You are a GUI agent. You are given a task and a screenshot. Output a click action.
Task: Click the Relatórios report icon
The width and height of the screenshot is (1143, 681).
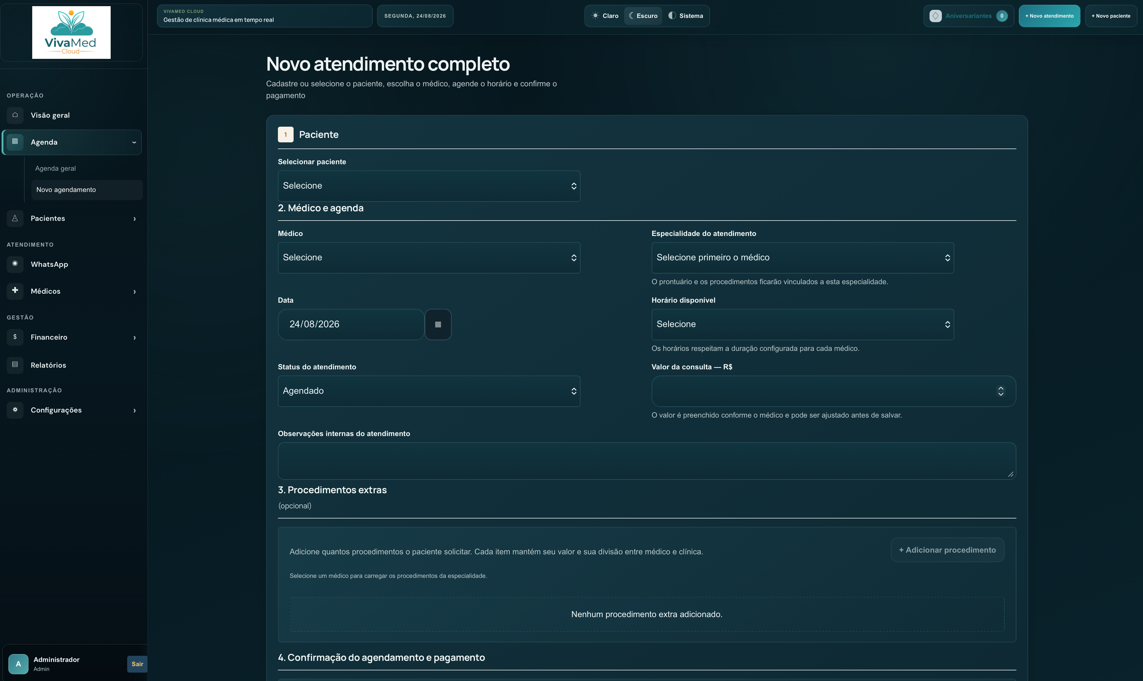click(x=15, y=365)
